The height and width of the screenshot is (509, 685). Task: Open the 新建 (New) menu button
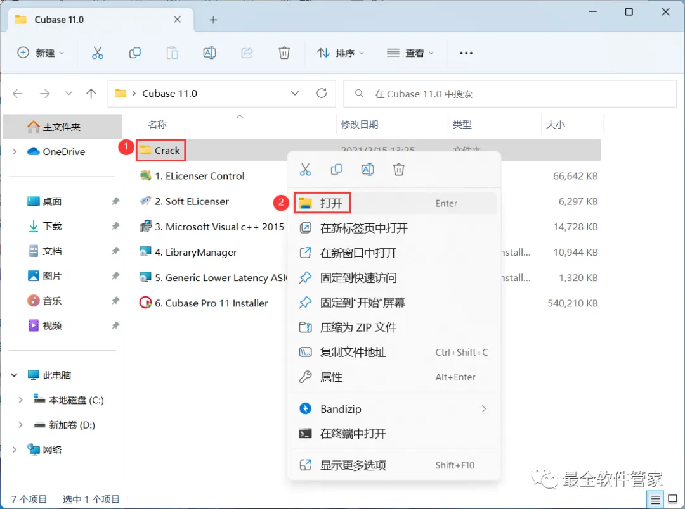(41, 53)
